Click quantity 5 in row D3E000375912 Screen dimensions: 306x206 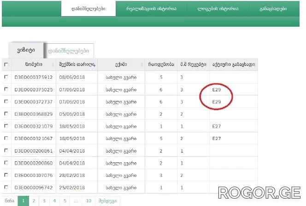pyautogui.click(x=161, y=77)
